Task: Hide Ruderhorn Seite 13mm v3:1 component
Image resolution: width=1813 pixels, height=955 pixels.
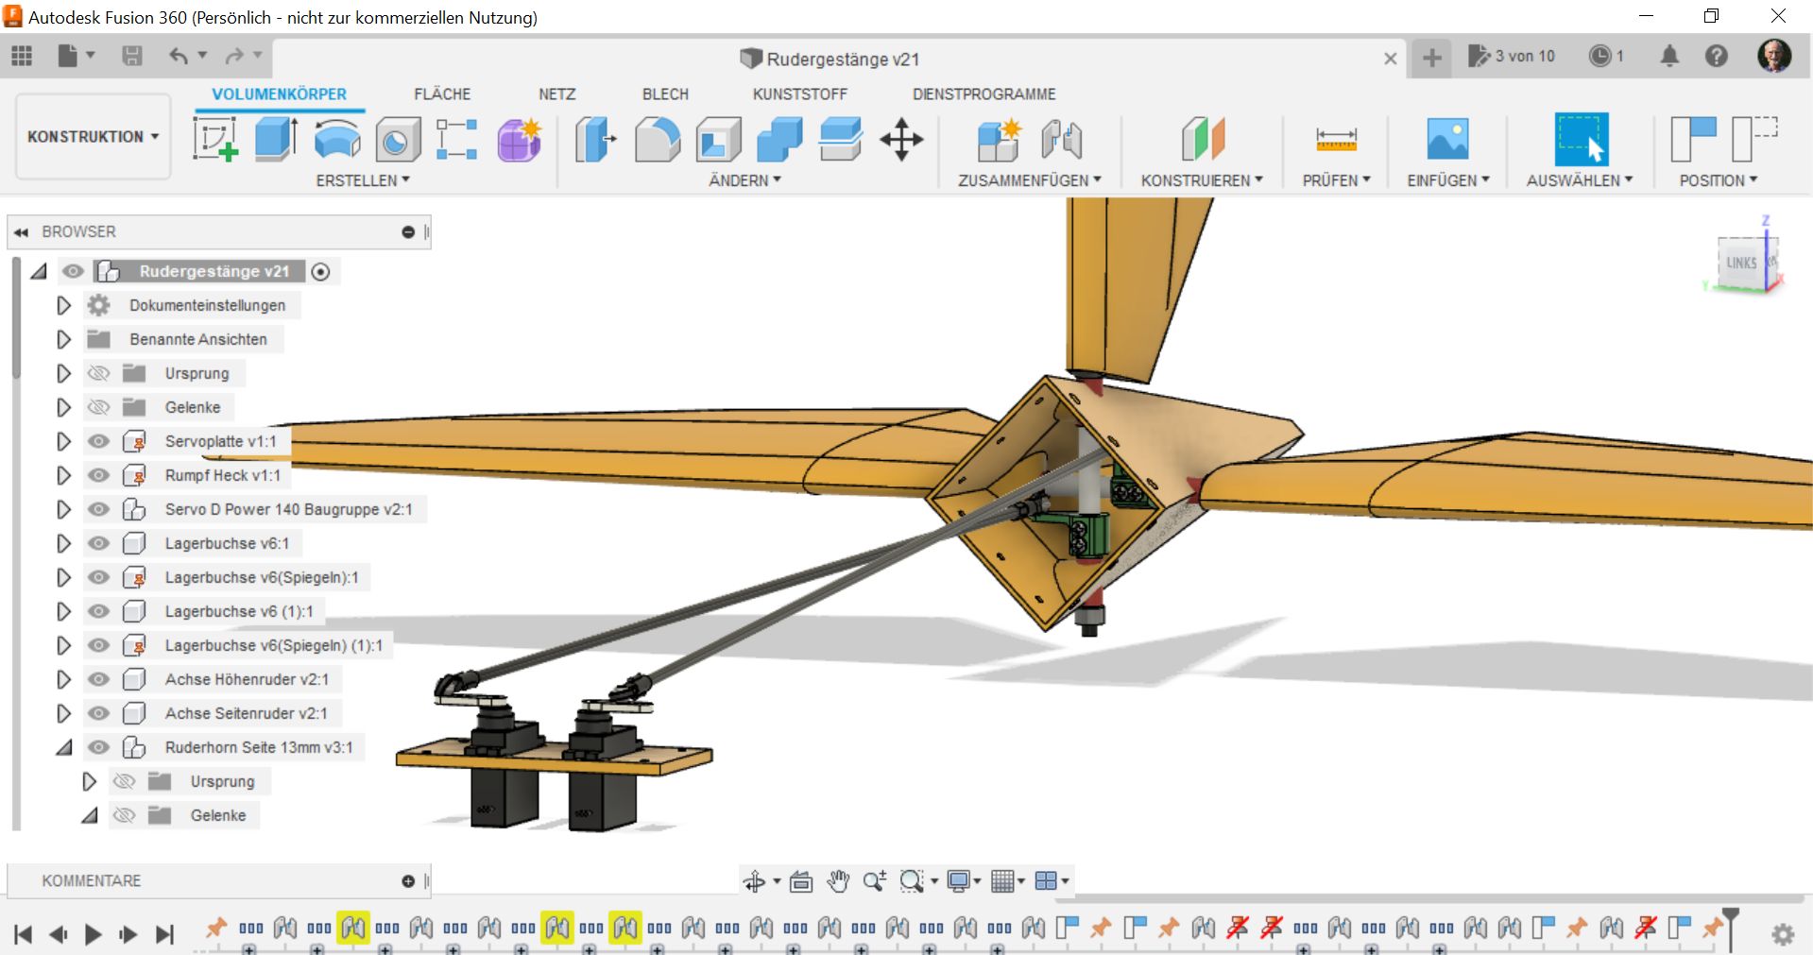Action: [98, 747]
